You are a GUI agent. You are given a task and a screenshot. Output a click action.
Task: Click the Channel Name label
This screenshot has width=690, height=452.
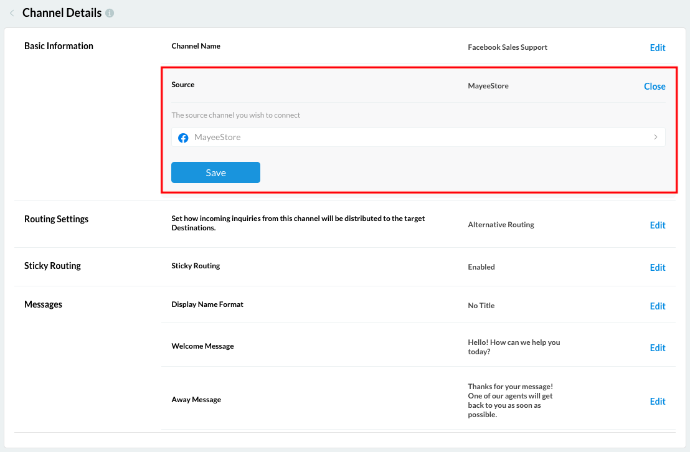point(196,46)
